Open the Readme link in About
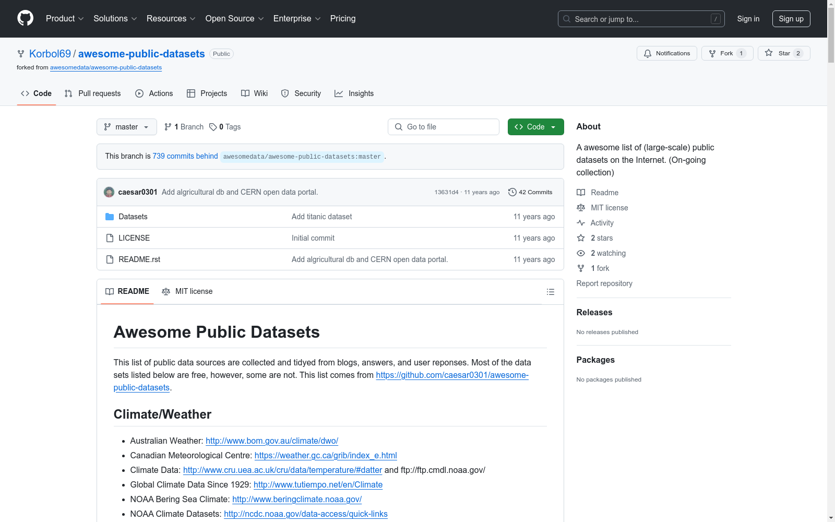Viewport: 835px width, 522px height. pyautogui.click(x=598, y=193)
